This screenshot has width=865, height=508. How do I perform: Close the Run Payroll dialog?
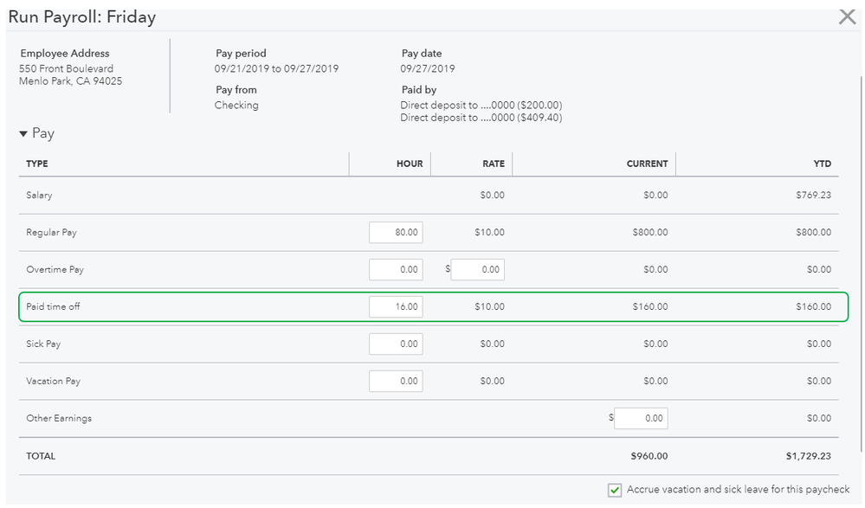847,16
